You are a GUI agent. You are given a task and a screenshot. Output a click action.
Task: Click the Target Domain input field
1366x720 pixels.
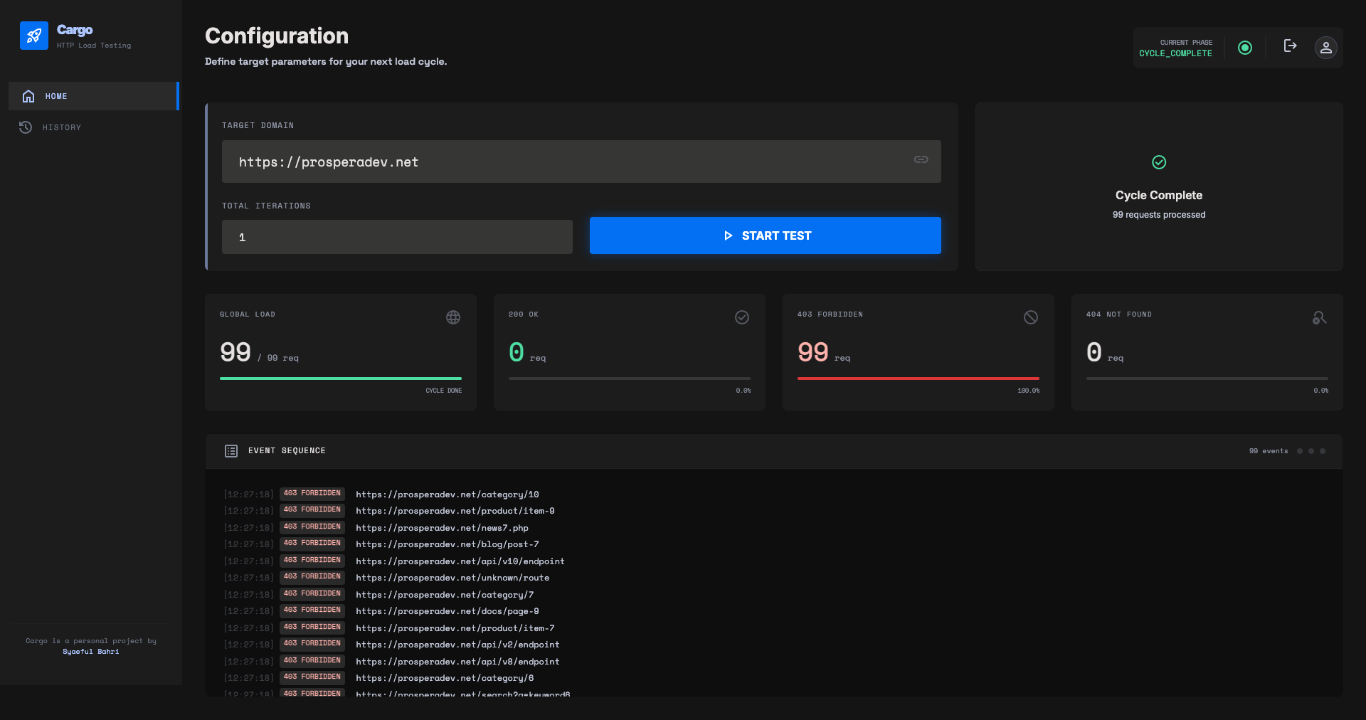[x=569, y=162]
